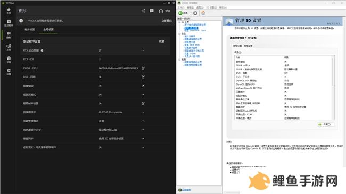Image resolution: width=346 pixels, height=194 pixels.
Task: Open system information link in Control Panel
Action: 186,190
